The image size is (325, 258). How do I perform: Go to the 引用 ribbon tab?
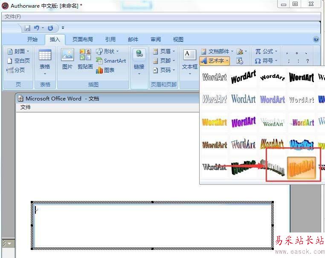[110, 39]
